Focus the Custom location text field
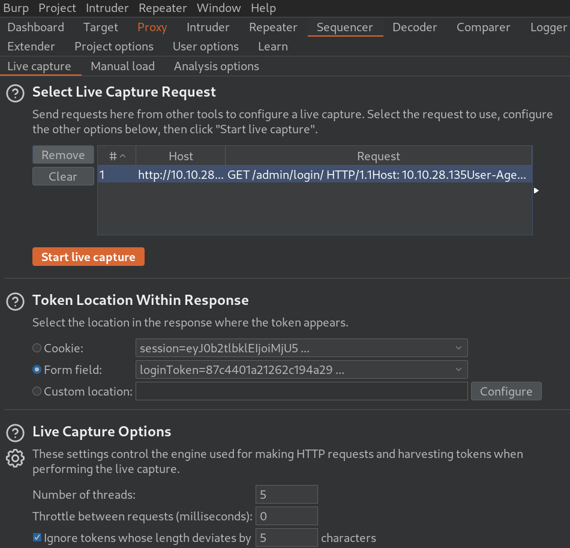570x548 pixels. pyautogui.click(x=301, y=391)
